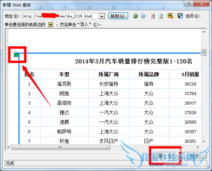The image size is (212, 171).
Task: Click the sales value 26261
Action: pyautogui.click(x=190, y=141)
